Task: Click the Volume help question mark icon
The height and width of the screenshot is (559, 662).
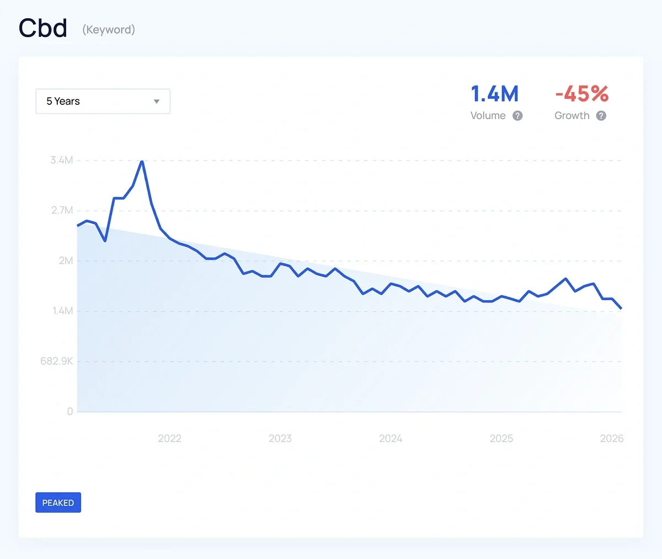Action: [x=517, y=116]
